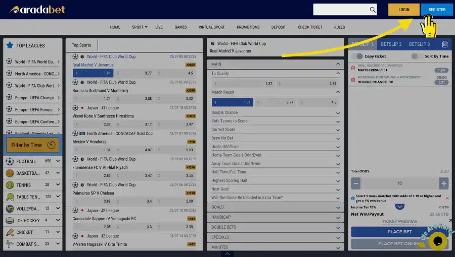Click the REGISTER button

tap(437, 10)
